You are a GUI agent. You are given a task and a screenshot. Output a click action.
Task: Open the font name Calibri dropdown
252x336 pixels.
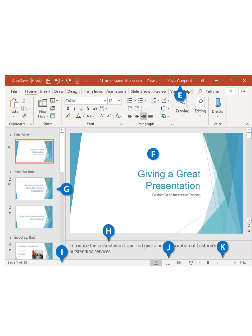coord(105,101)
